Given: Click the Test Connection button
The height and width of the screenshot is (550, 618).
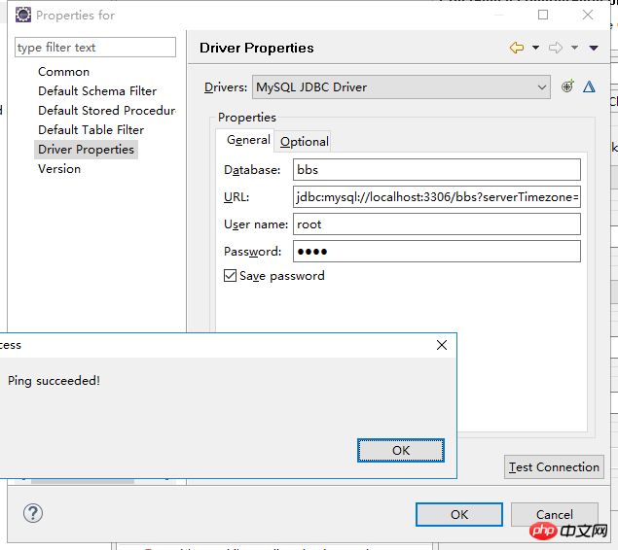Looking at the screenshot, I should click(x=554, y=467).
